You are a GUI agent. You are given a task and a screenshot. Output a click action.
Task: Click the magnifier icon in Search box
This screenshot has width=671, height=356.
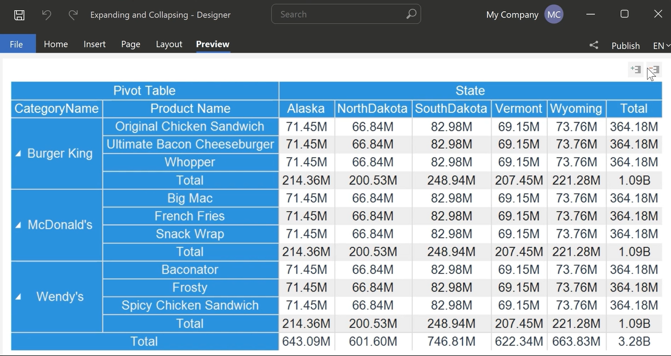411,14
